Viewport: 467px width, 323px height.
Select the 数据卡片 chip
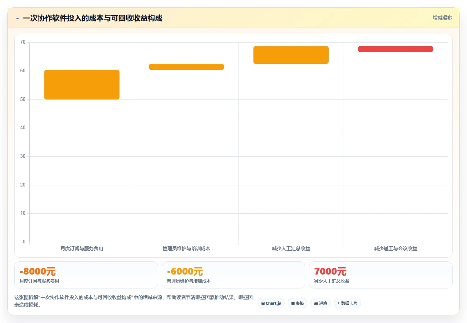(347, 303)
